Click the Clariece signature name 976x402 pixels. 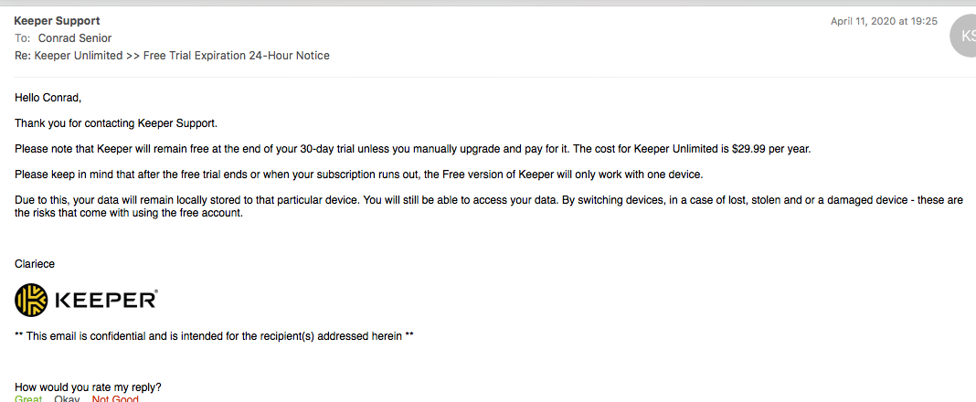coord(34,264)
